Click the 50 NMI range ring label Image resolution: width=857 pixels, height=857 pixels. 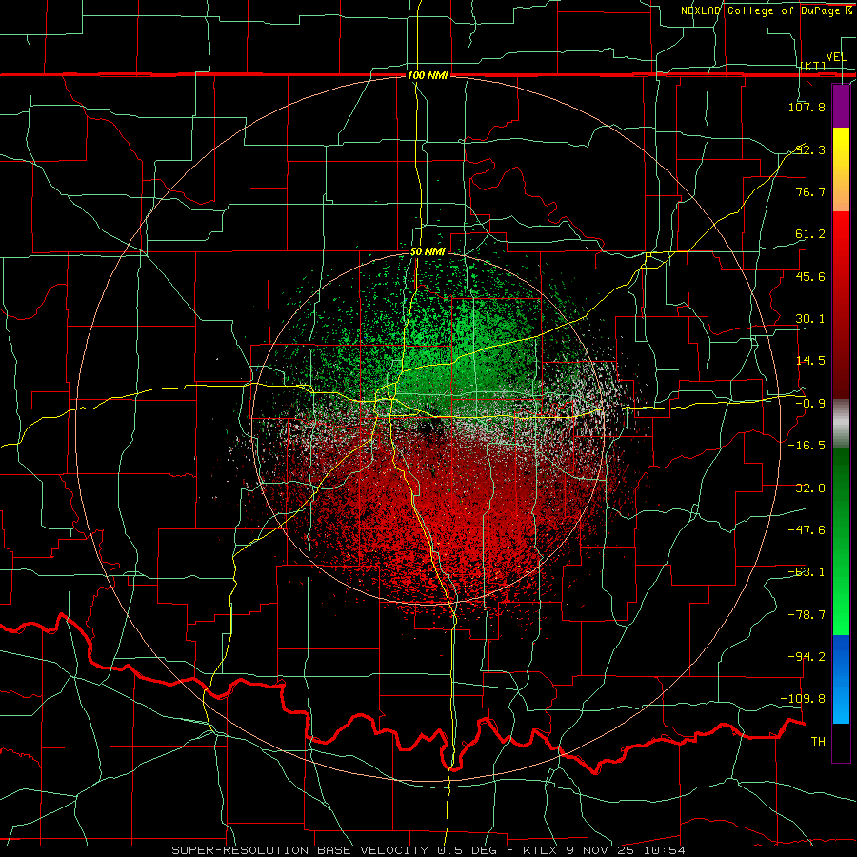(428, 252)
